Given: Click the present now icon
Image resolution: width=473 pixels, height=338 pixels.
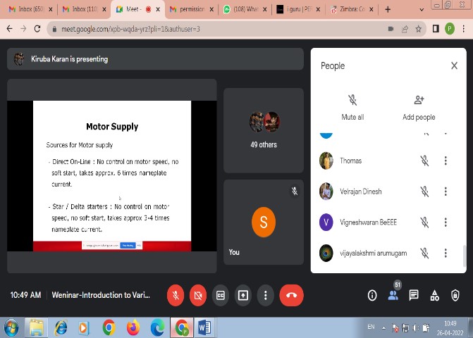Looking at the screenshot, I should point(243,295).
